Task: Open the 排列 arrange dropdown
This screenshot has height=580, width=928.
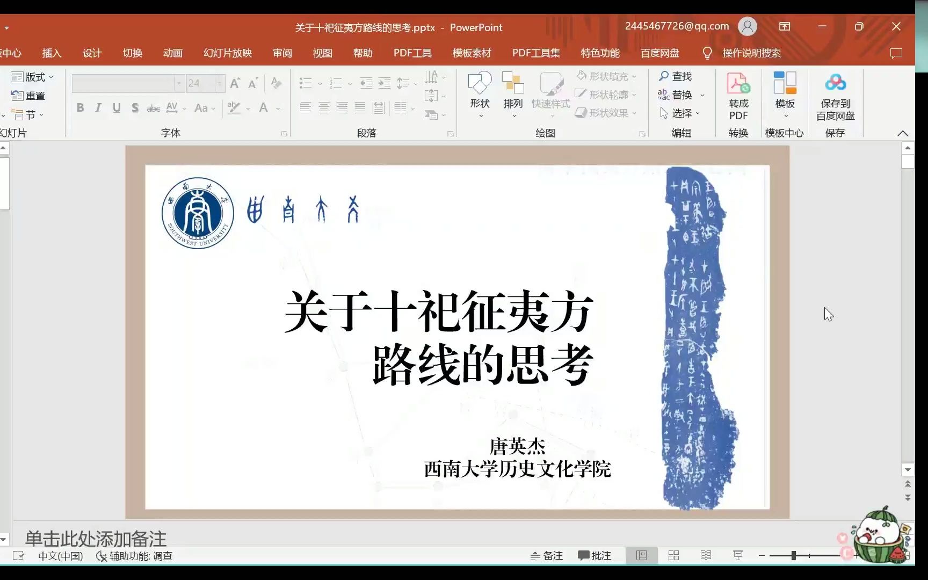Action: 513,95
